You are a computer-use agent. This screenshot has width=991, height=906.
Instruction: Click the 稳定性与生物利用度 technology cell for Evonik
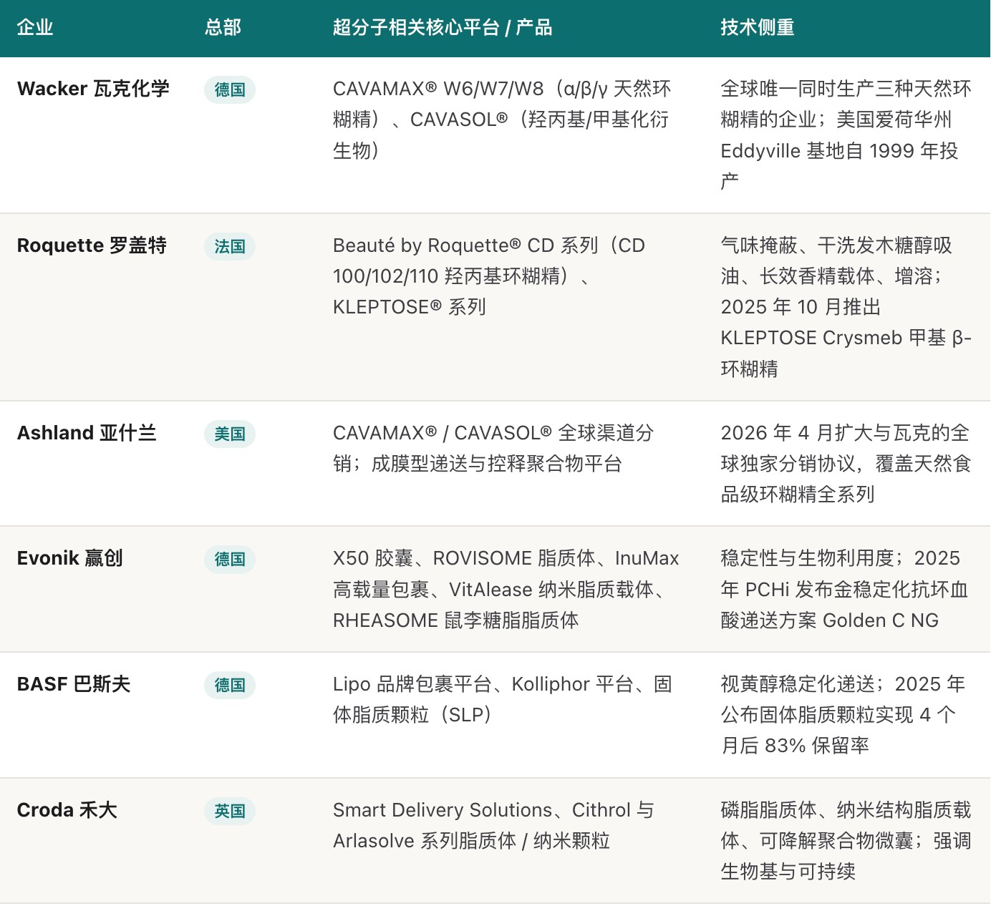click(845, 589)
